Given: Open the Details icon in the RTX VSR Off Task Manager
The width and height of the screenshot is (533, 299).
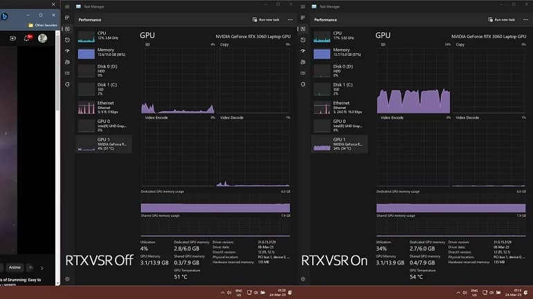Looking at the screenshot, I should pyautogui.click(x=67, y=73).
